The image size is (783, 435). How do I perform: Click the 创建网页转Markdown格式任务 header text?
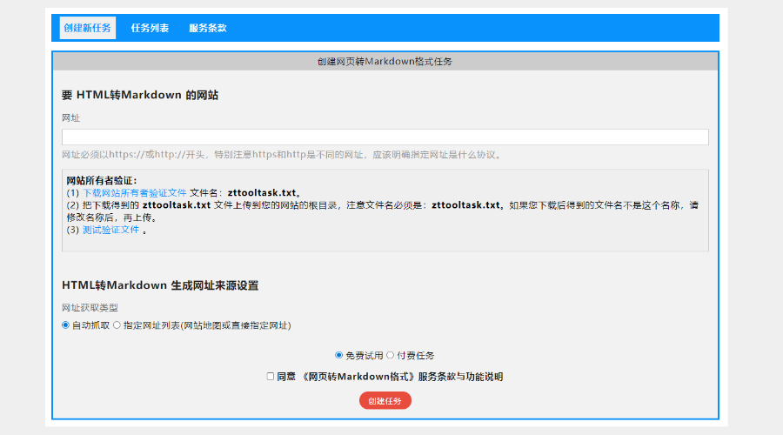pos(385,62)
